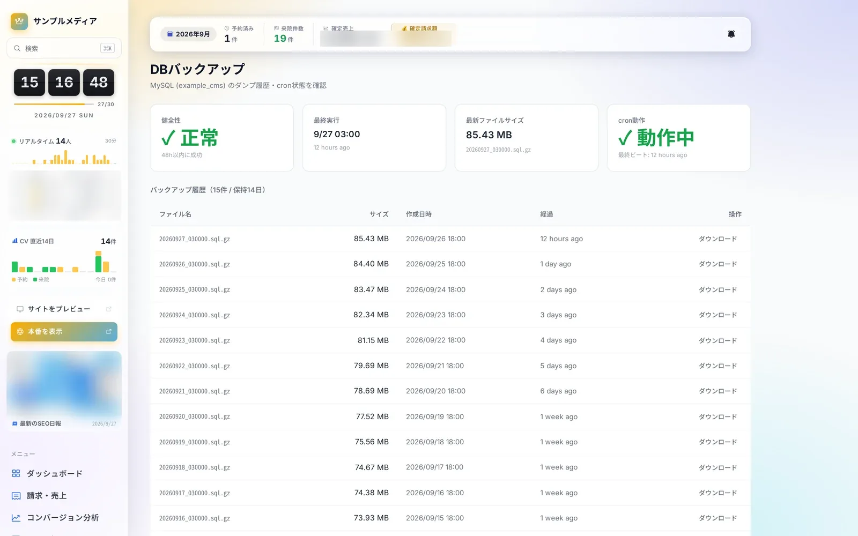Click the 3 days ago cell
Viewport: 858px width, 536px height.
[558, 315]
